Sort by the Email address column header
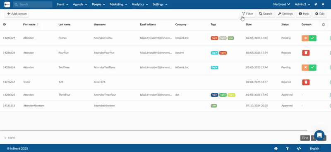The image size is (331, 152). (148, 24)
